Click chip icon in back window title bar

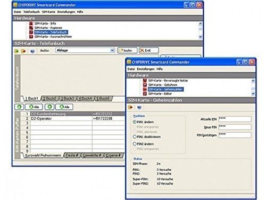[15, 5]
